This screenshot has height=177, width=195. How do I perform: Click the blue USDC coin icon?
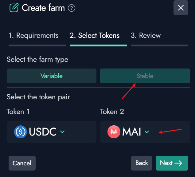pos(21,132)
